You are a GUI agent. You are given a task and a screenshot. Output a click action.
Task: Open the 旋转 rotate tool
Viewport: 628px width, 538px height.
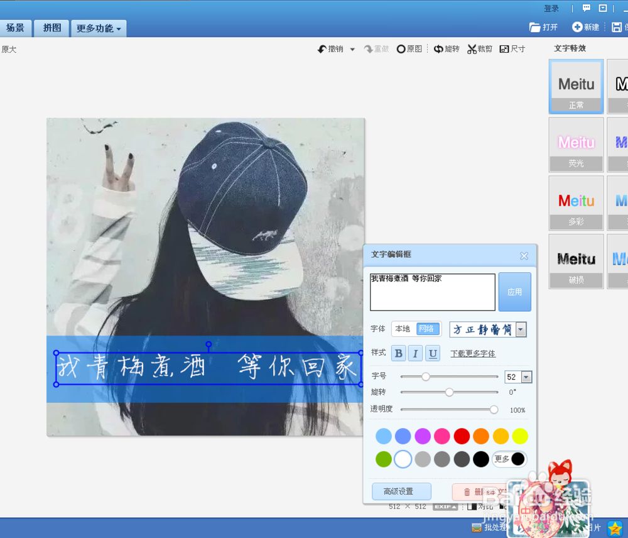point(447,48)
